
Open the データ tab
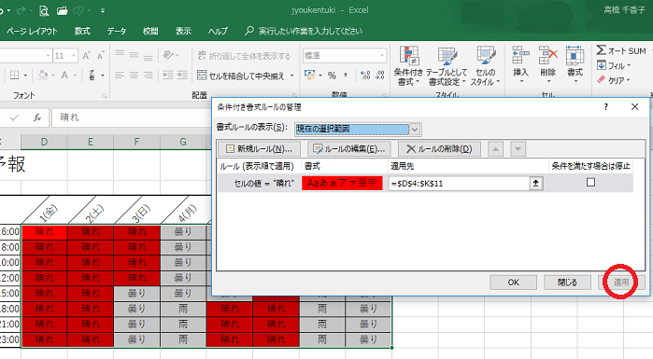[x=116, y=31]
